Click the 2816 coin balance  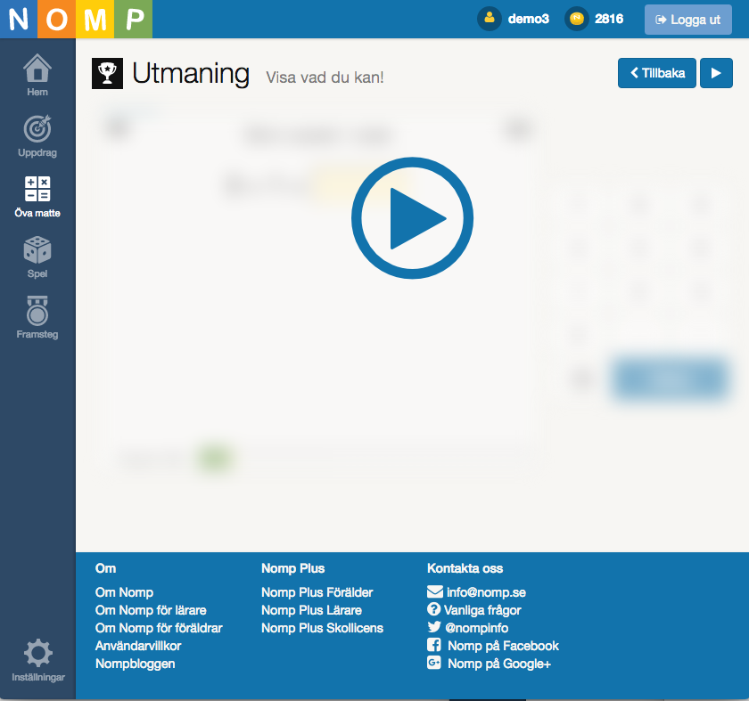(x=608, y=19)
